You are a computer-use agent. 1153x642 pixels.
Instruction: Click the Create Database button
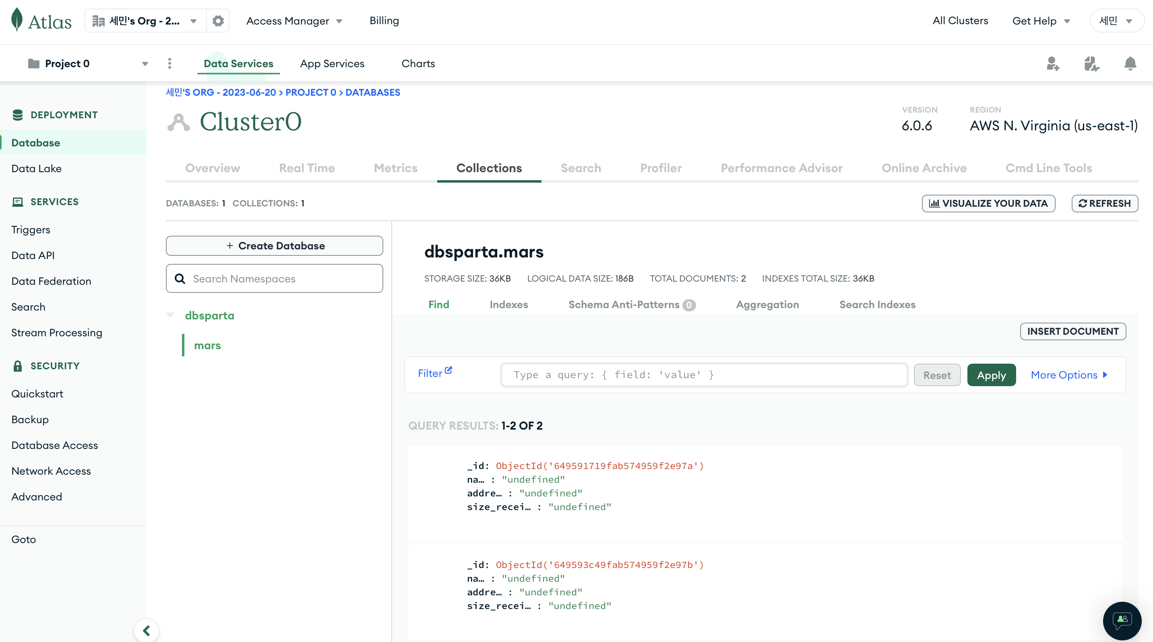tap(275, 246)
